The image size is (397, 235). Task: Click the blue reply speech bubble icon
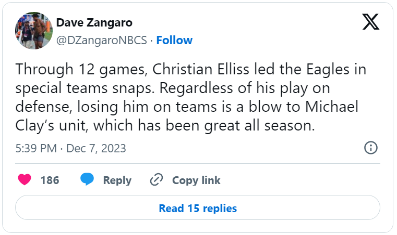point(87,180)
